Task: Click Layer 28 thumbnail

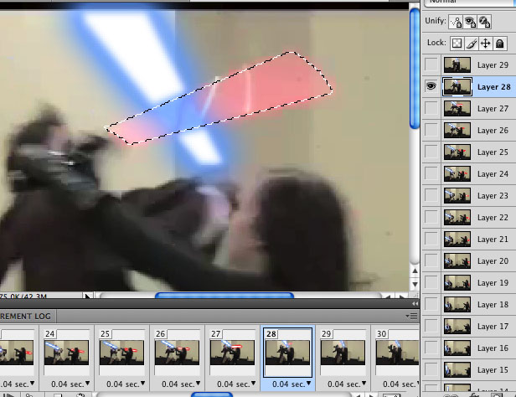Action: point(457,87)
